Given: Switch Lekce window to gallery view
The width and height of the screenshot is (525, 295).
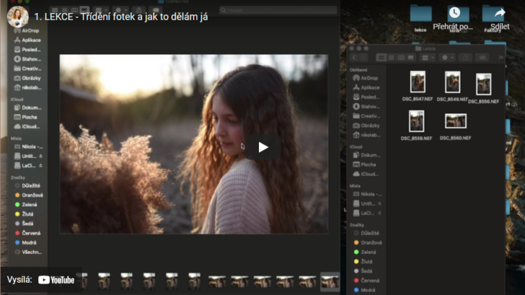Looking at the screenshot, I should tap(410, 57).
